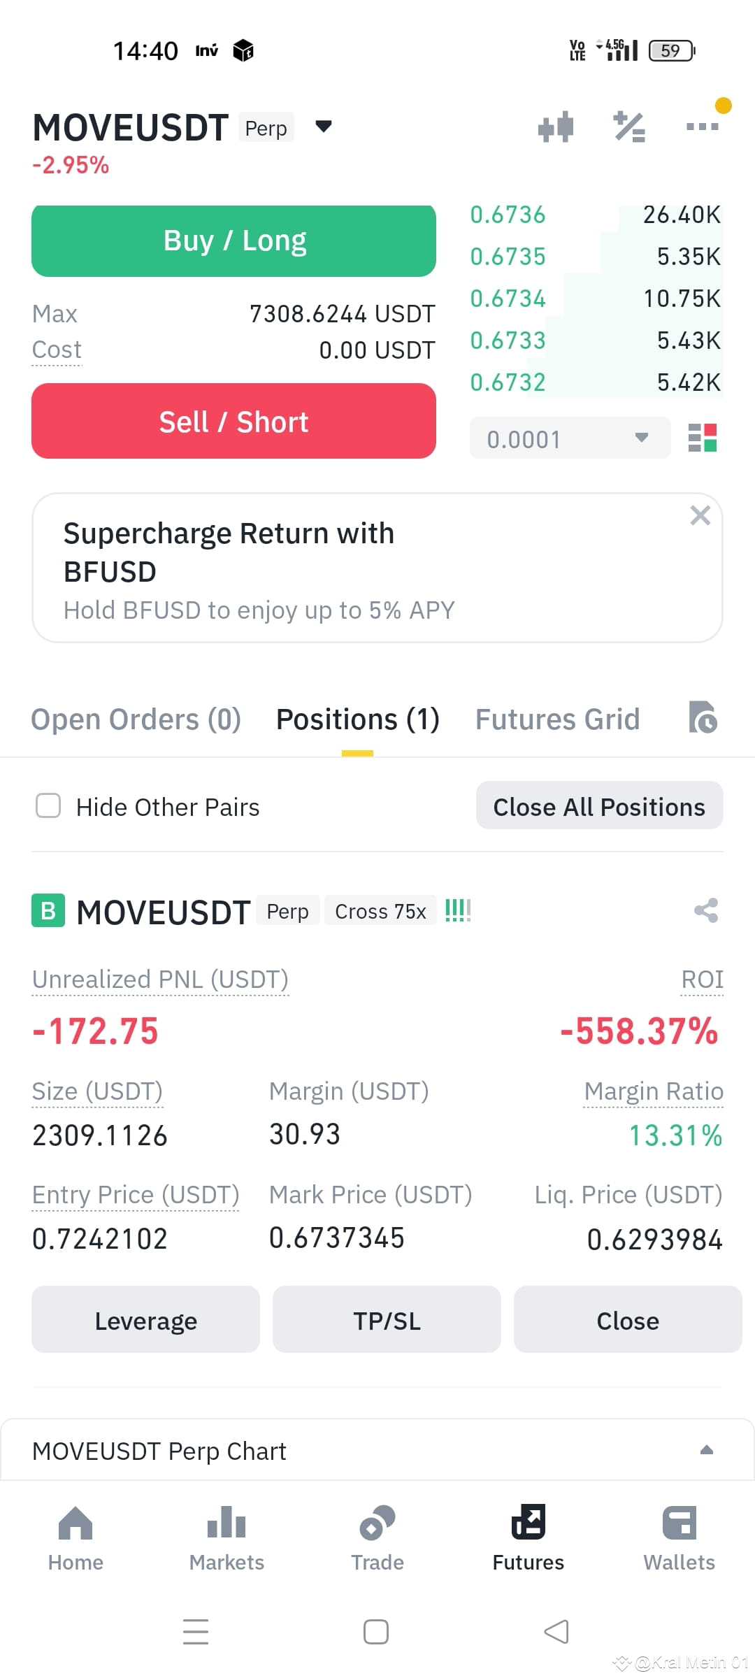Switch to the Open Orders (0) tab

click(x=136, y=719)
